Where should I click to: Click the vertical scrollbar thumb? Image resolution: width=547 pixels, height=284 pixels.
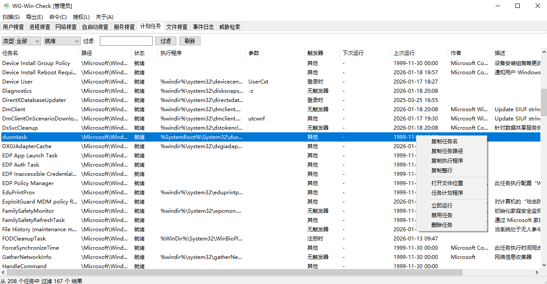tap(543, 101)
